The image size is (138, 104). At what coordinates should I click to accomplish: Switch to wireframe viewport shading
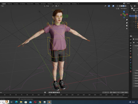(120, 6)
